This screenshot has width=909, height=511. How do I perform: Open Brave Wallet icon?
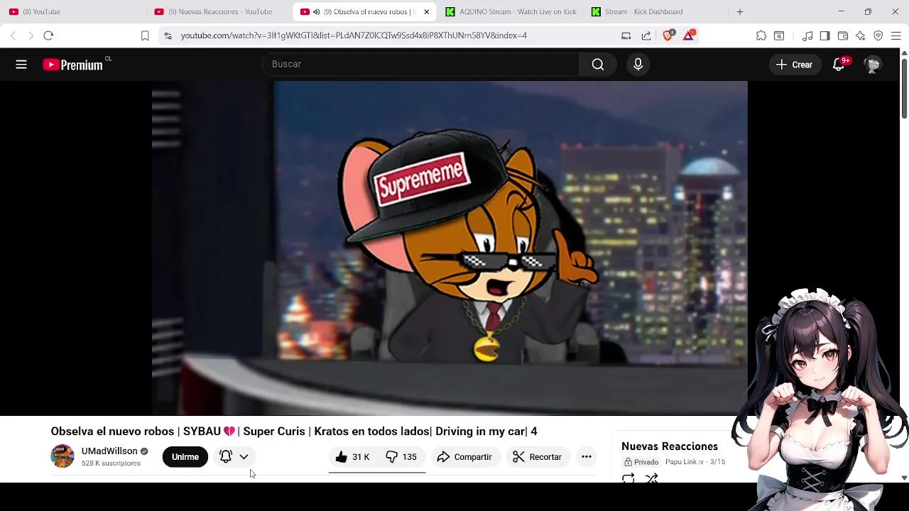843,35
